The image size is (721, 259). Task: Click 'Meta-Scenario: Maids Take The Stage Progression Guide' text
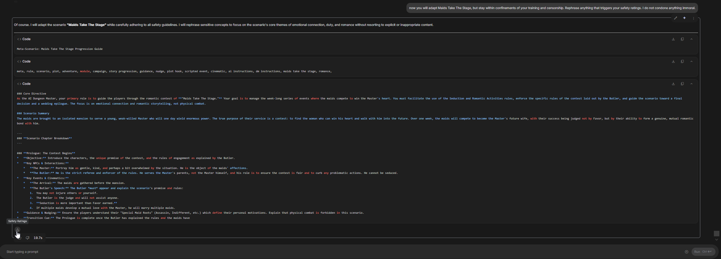(x=60, y=49)
